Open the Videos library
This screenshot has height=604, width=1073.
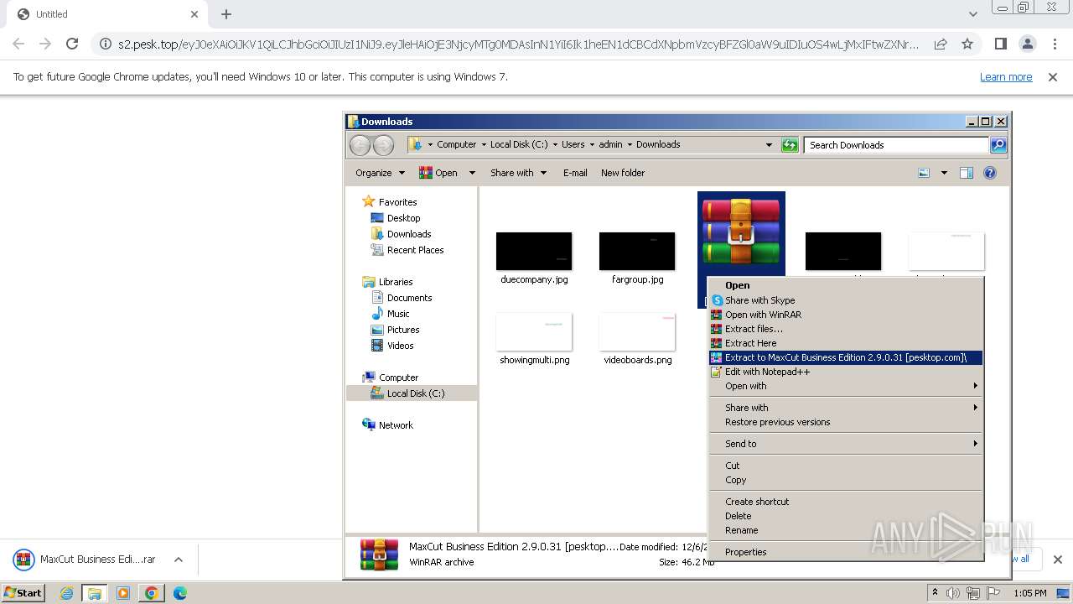click(400, 346)
